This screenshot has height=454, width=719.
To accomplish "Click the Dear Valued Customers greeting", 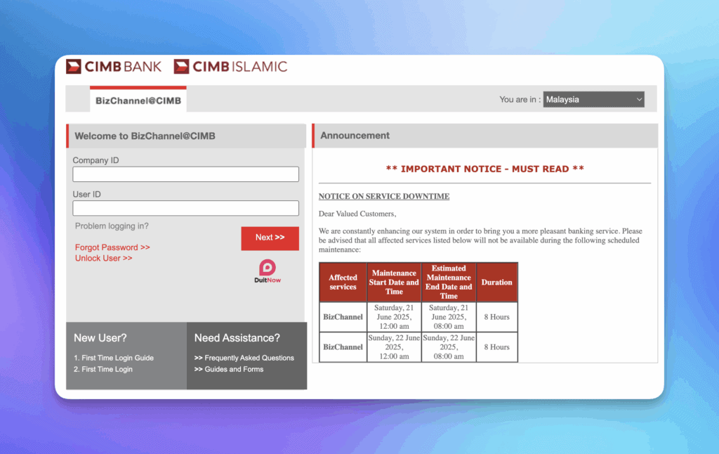I will click(x=357, y=214).
